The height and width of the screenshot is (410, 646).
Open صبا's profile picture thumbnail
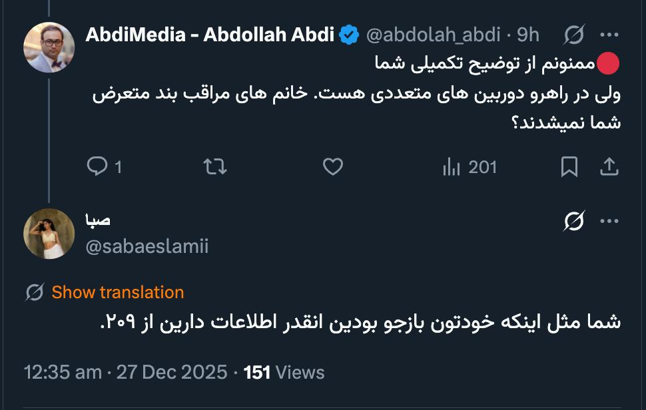(x=48, y=232)
